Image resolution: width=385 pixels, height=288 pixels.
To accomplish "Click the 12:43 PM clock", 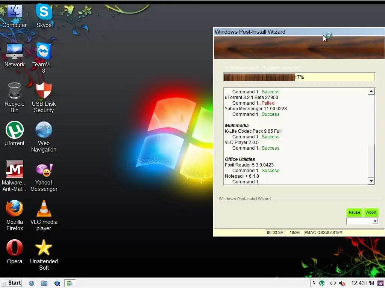I will [x=362, y=283].
